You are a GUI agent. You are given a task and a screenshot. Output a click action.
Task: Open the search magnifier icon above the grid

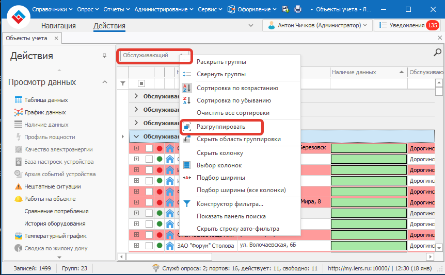(x=438, y=52)
